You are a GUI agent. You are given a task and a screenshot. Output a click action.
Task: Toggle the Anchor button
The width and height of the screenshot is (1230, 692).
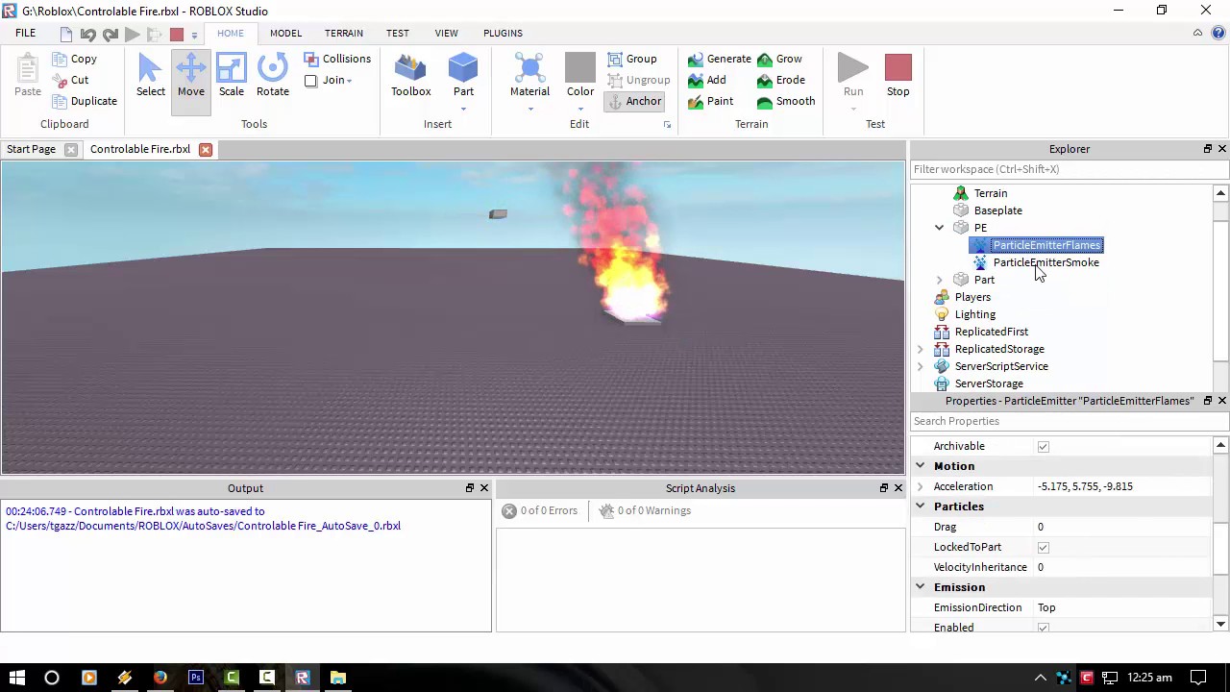click(634, 101)
